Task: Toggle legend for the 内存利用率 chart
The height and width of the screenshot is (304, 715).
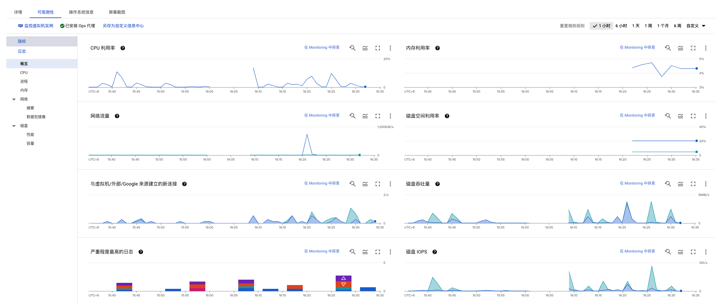Action: click(680, 48)
